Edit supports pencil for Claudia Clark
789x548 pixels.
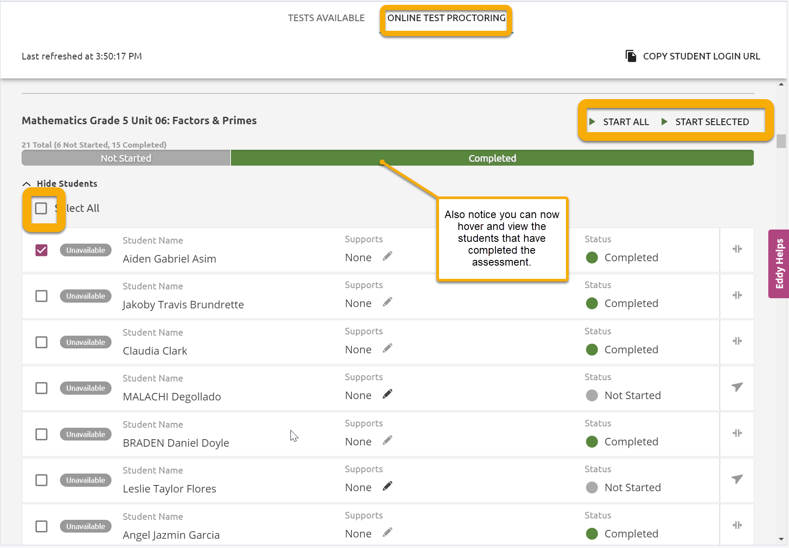(387, 348)
